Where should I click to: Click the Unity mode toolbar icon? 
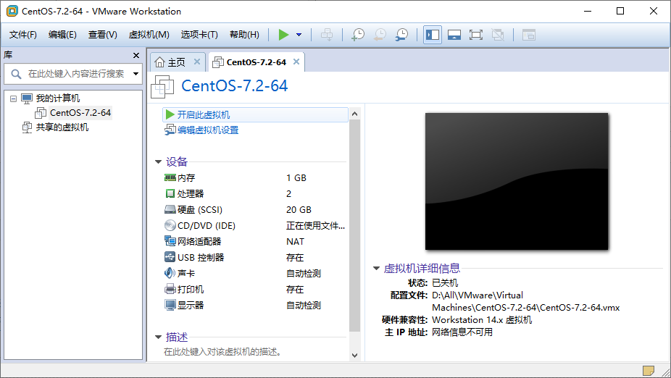(x=498, y=35)
